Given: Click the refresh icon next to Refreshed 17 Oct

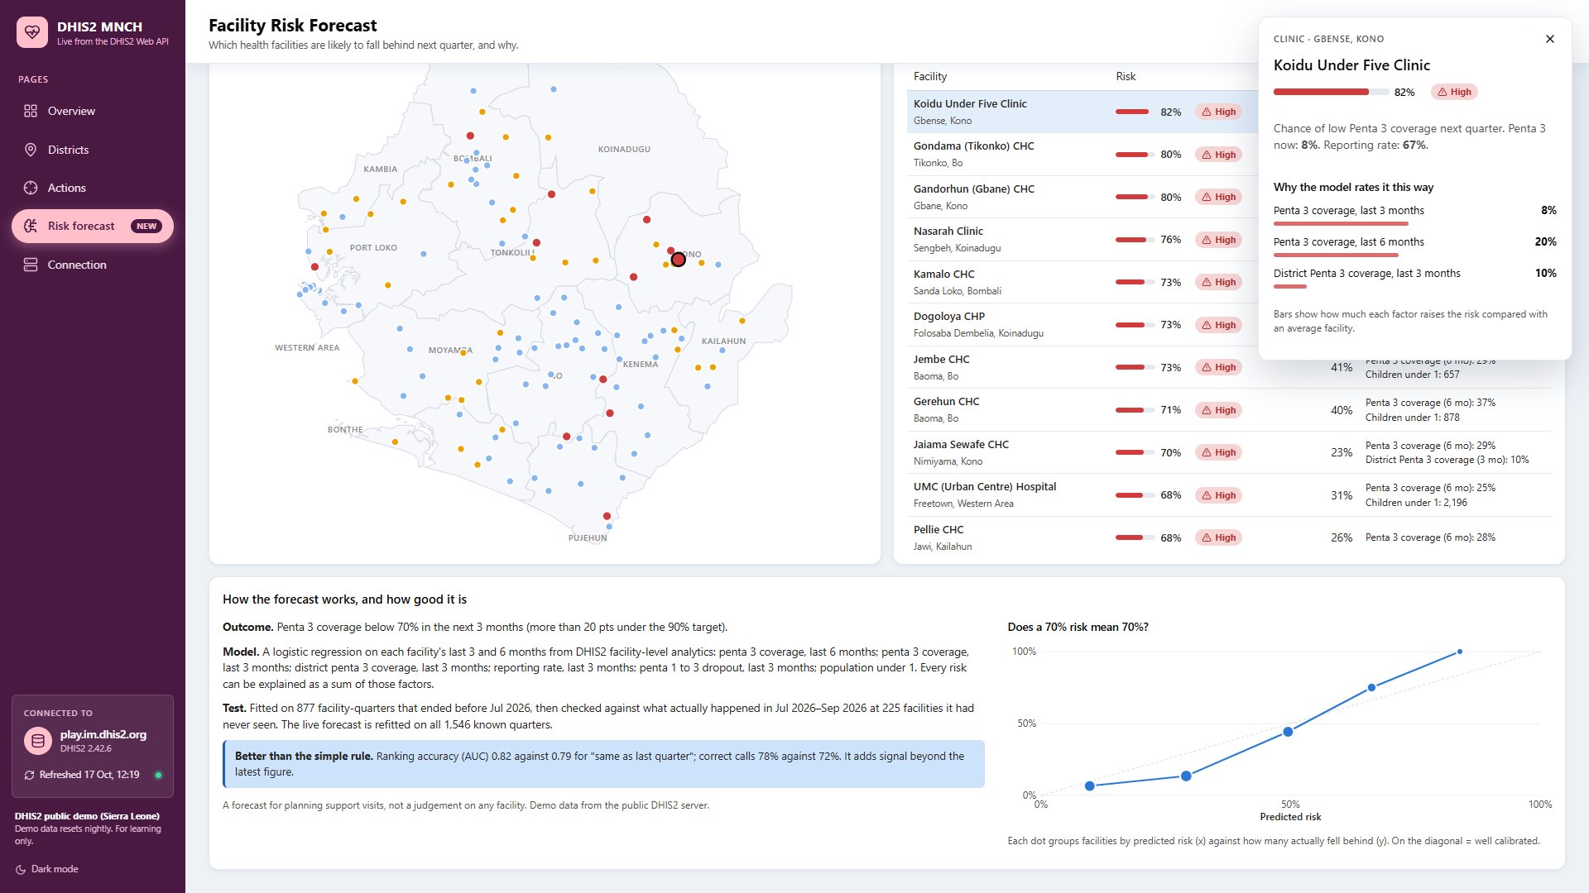Looking at the screenshot, I should pyautogui.click(x=29, y=775).
